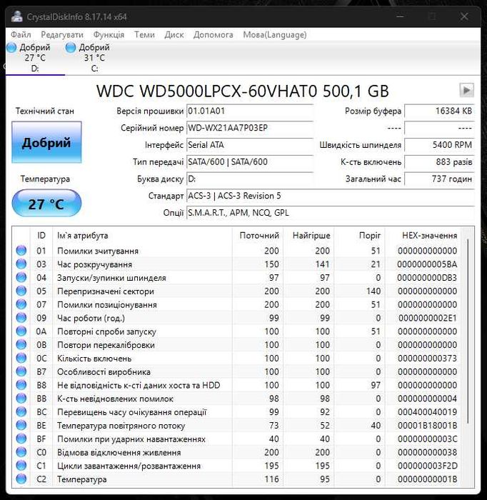Click the buffer size value 16384 KB

[439, 111]
